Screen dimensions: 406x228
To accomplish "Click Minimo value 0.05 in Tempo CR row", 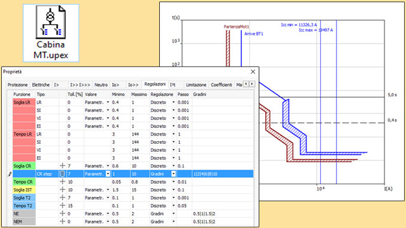I will click(116, 182).
